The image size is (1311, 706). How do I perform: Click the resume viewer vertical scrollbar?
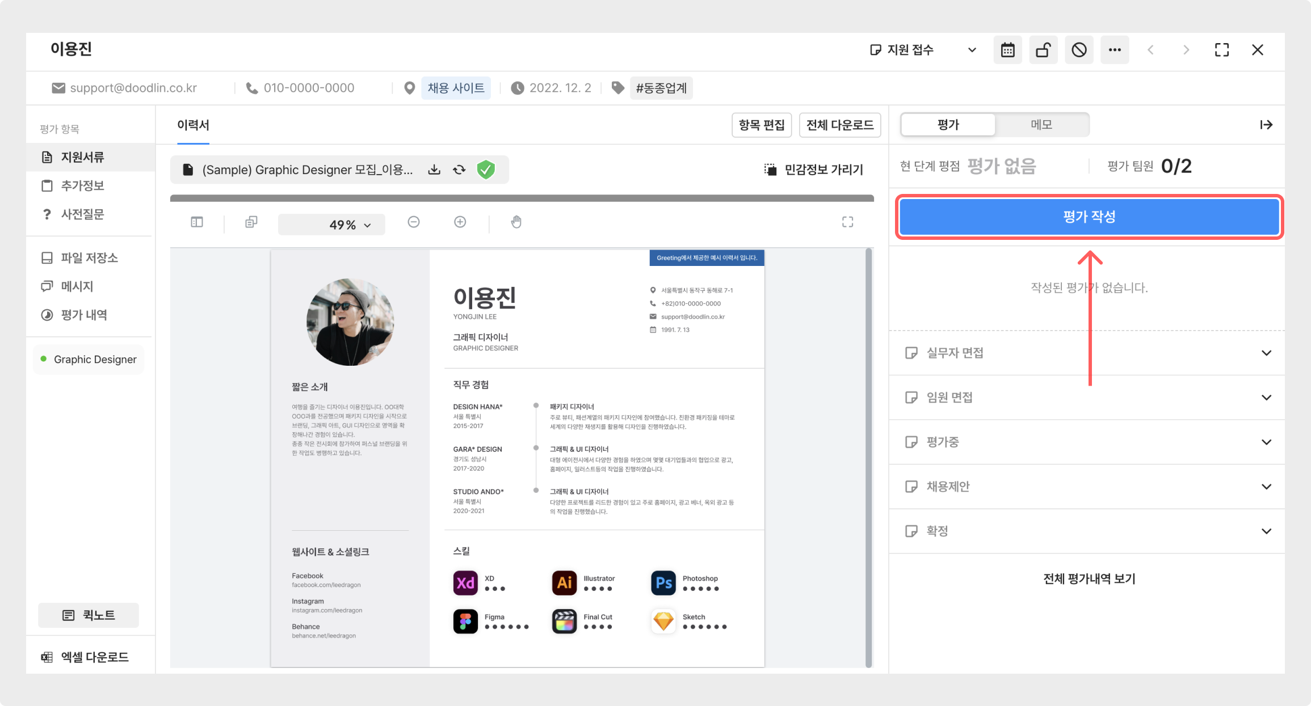(x=868, y=457)
